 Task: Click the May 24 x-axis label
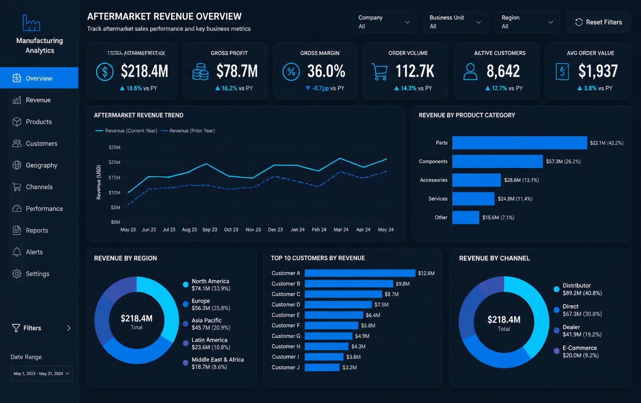pos(386,229)
